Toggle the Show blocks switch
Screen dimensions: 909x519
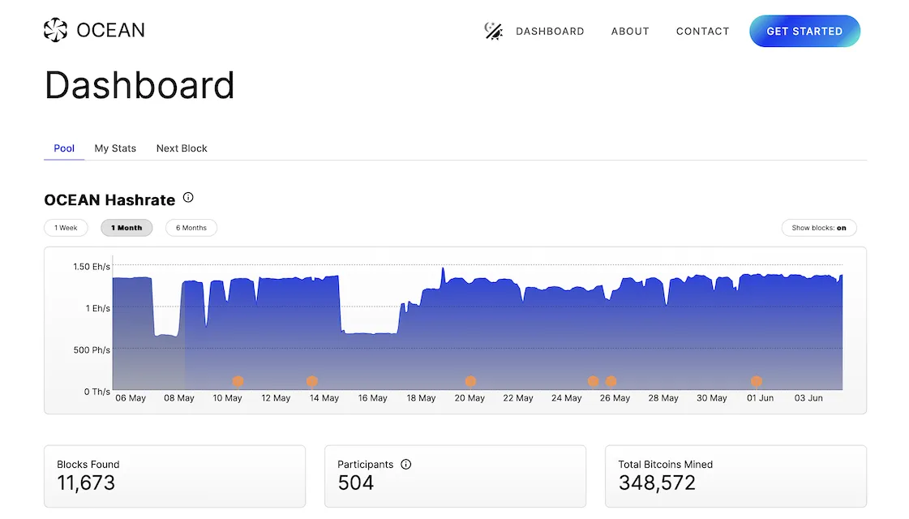pos(819,228)
